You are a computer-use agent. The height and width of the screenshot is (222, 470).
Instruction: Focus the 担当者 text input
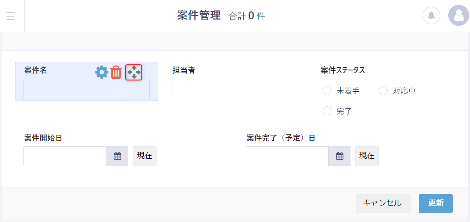(x=234, y=88)
